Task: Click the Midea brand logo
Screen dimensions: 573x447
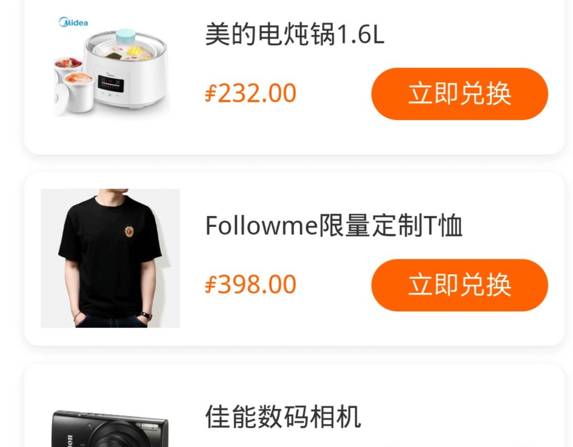Action: [x=74, y=22]
